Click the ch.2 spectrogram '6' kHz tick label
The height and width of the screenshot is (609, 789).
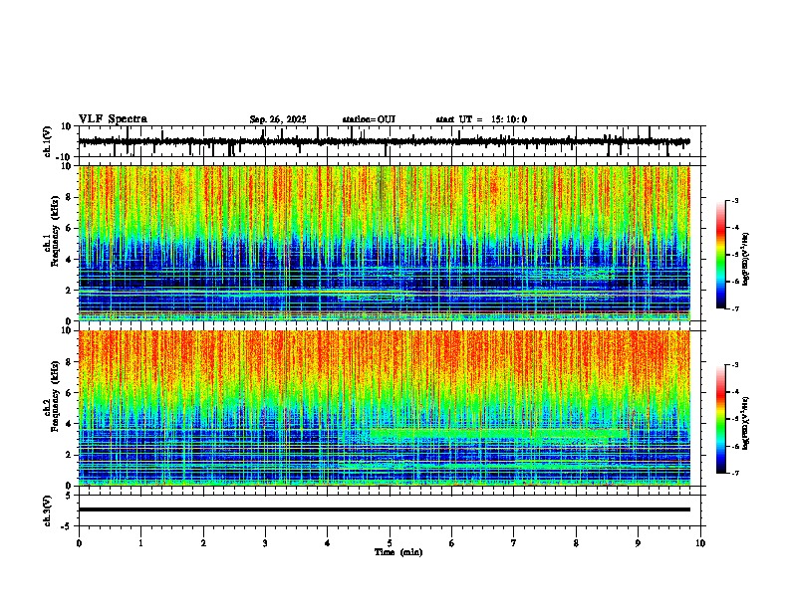coord(69,393)
